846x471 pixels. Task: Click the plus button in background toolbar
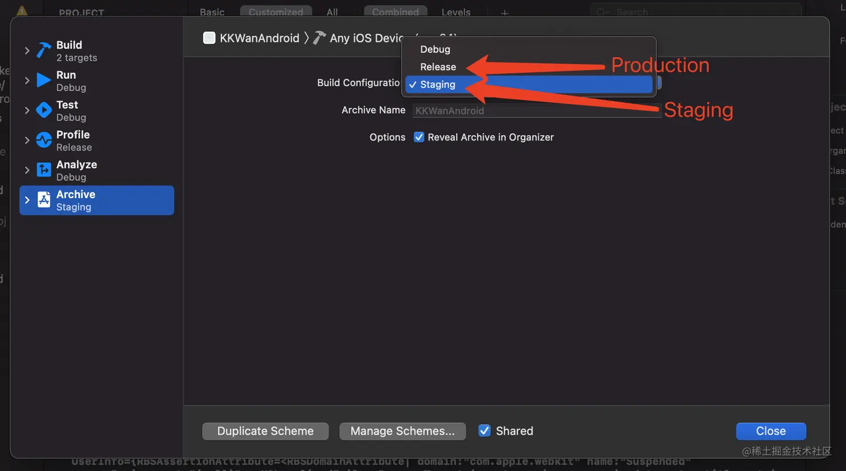[x=505, y=12]
